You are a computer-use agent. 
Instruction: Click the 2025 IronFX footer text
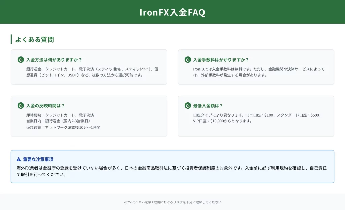pyautogui.click(x=172, y=202)
